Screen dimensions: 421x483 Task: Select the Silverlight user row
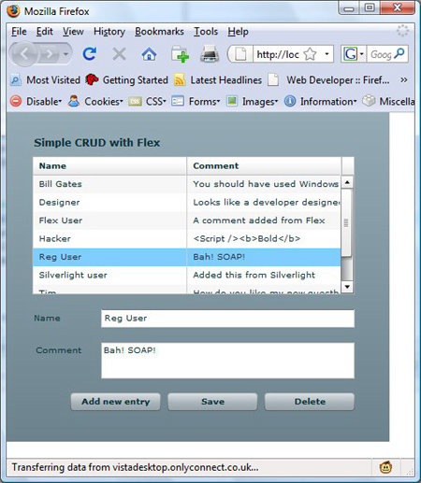point(187,275)
